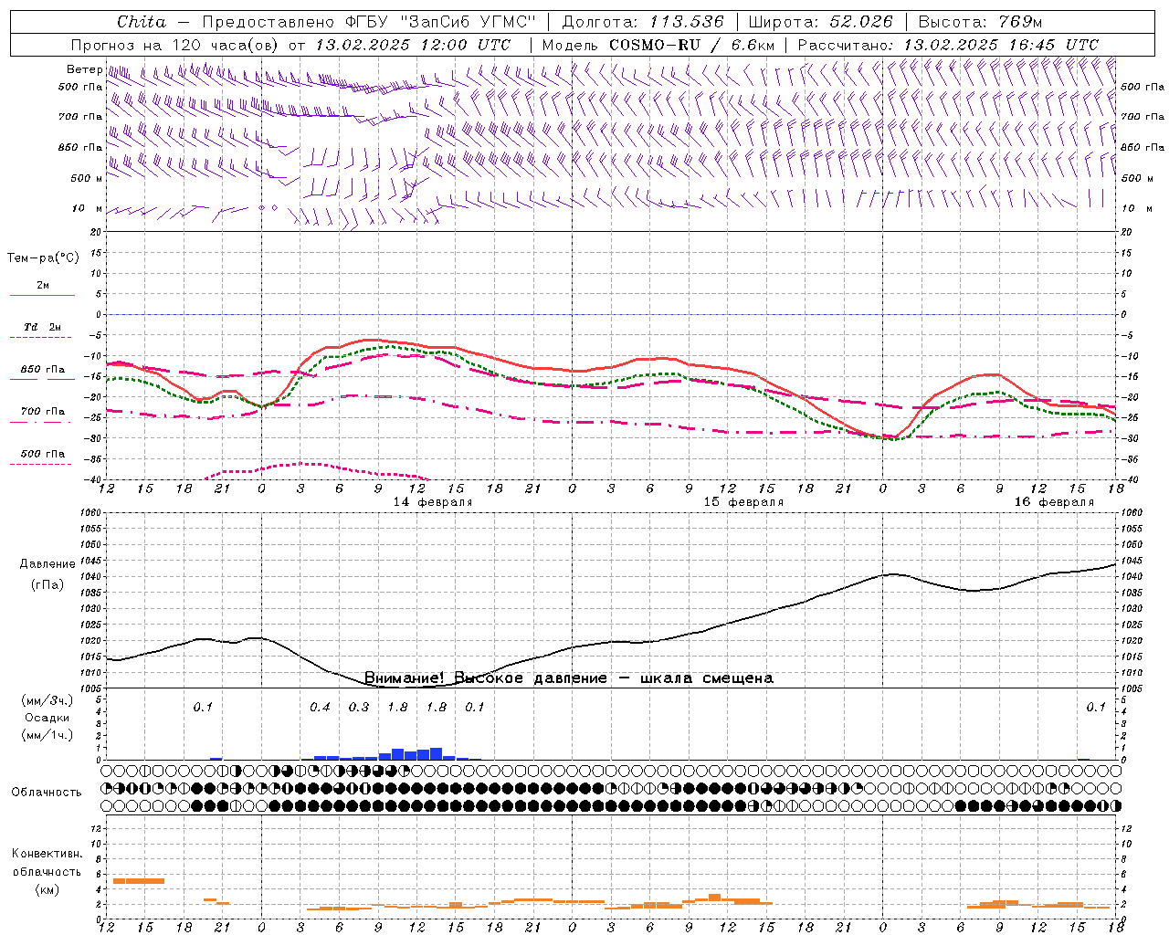The height and width of the screenshot is (935, 1169).
Task: Click the "14 февраля" date label
Action: click(433, 502)
